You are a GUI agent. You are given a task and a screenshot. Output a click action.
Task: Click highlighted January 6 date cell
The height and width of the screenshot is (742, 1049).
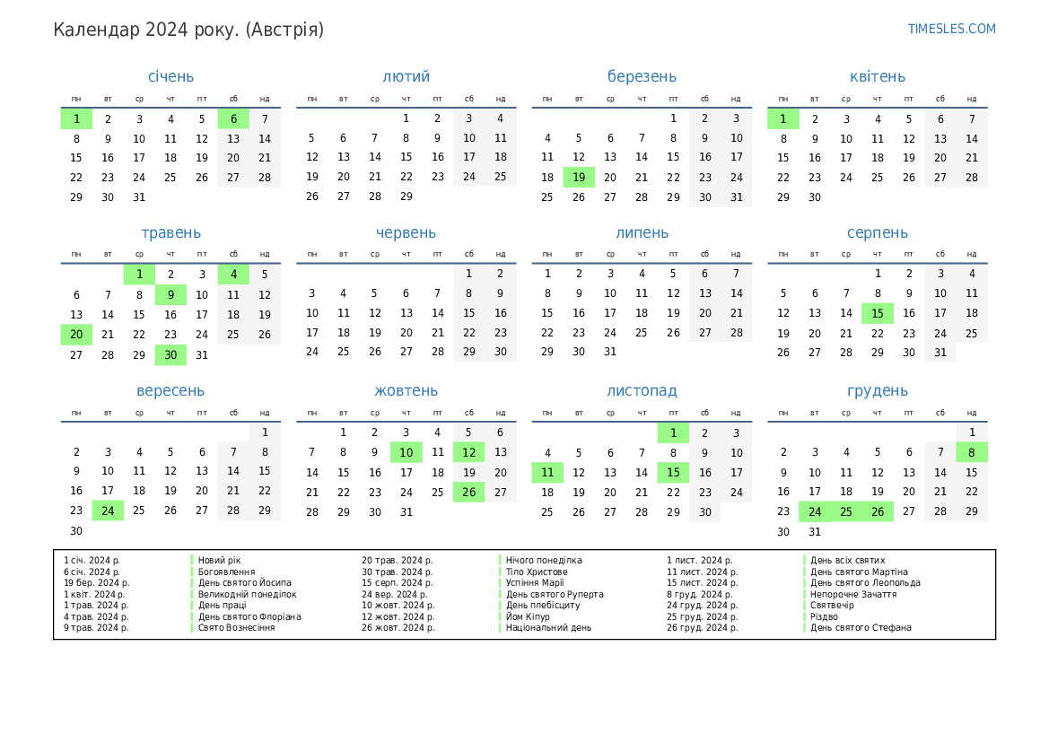click(233, 118)
